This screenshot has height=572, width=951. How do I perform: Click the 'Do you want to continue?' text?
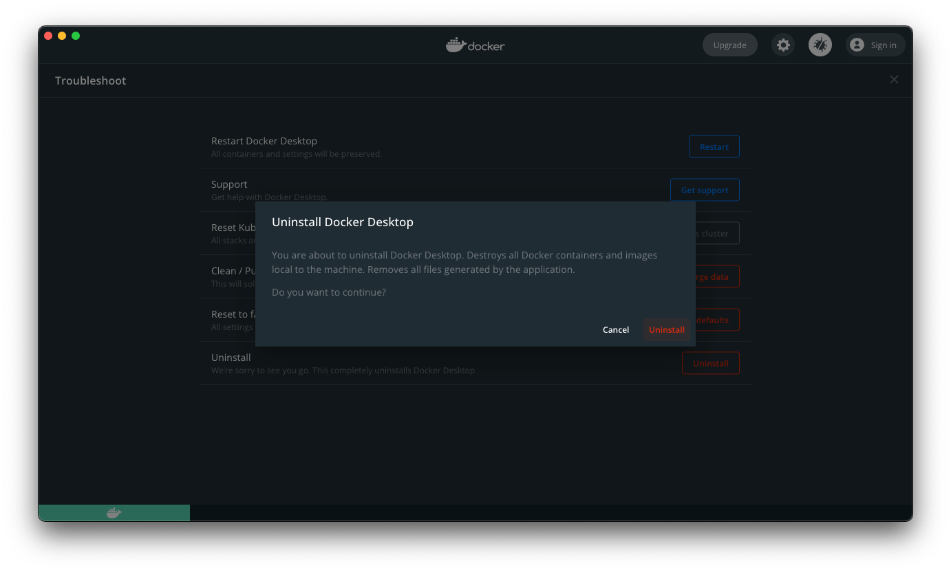(x=329, y=292)
